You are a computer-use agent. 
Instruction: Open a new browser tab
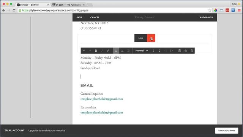coord(90,5)
